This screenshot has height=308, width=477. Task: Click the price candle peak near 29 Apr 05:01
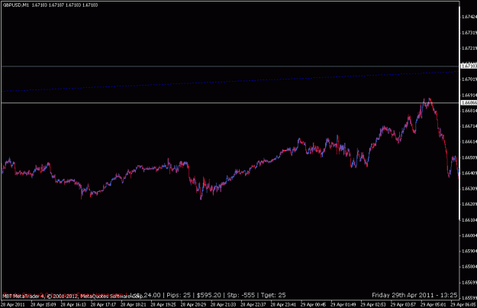(429, 99)
